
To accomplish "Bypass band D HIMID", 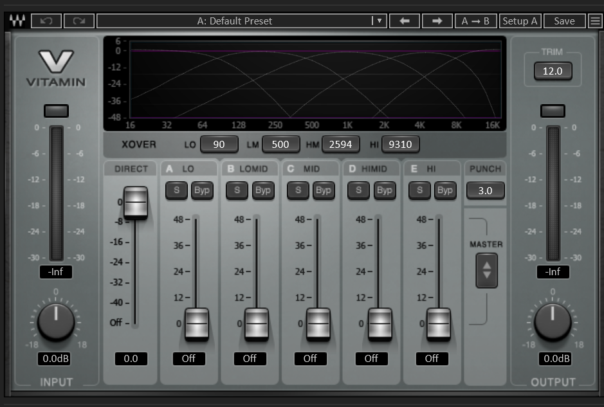I will (x=385, y=190).
